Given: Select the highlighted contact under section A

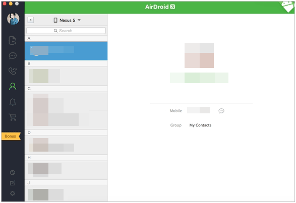Looking at the screenshot, I should 66,51.
